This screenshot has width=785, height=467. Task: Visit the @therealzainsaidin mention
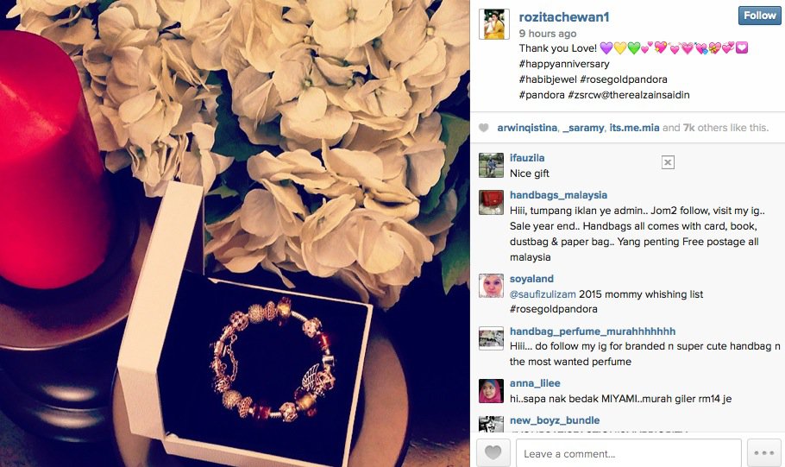(x=645, y=95)
